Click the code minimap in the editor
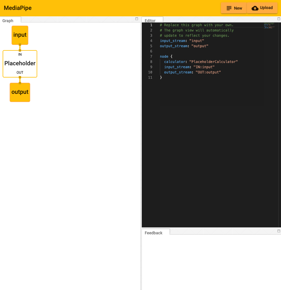The width and height of the screenshot is (281, 290). (x=269, y=26)
